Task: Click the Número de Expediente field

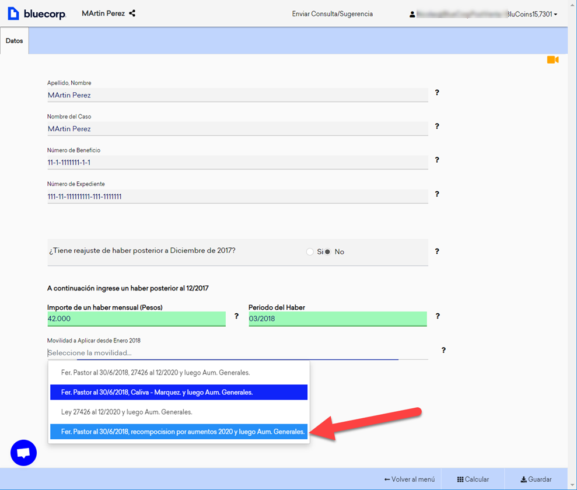Action: point(237,197)
